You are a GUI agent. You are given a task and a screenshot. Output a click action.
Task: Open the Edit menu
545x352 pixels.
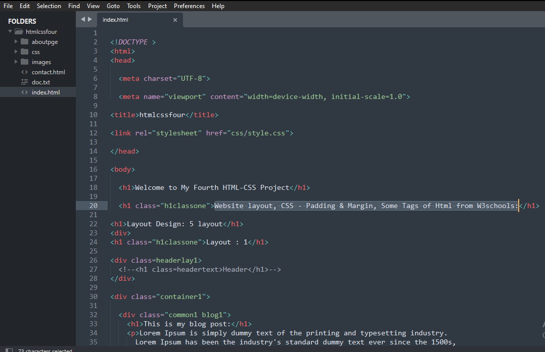tap(25, 6)
